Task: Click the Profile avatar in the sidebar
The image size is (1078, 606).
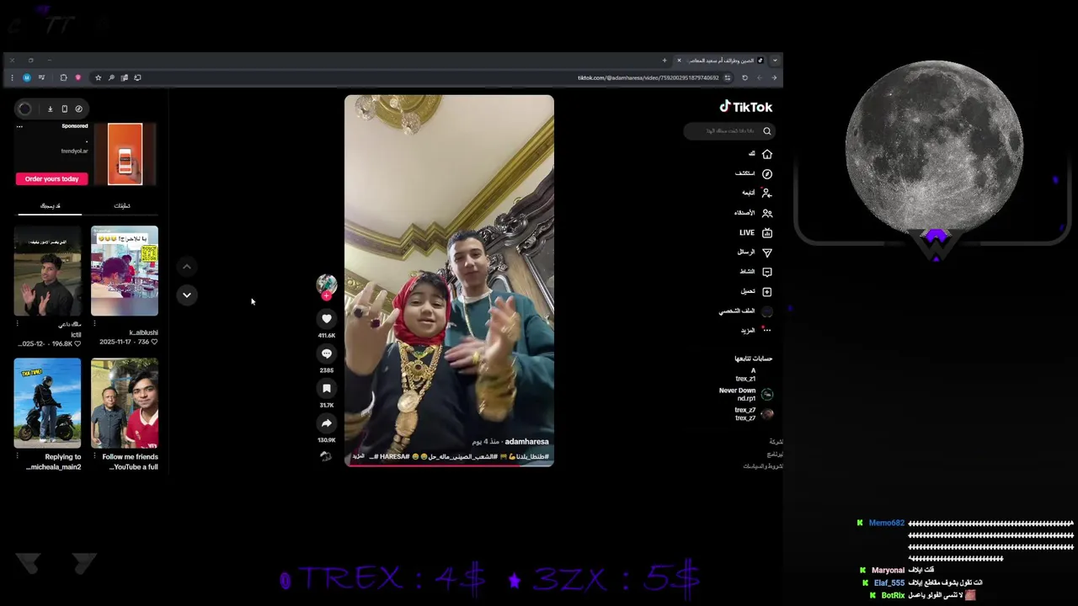Action: pos(767,311)
